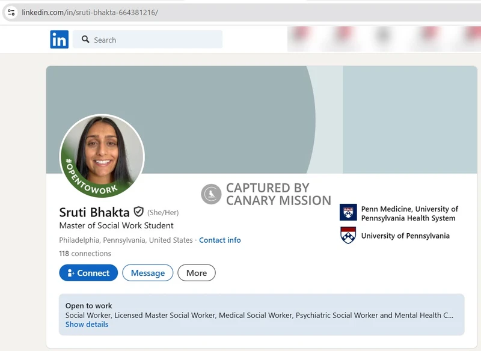Click the University of Pennsylvania crest logo
Screen dimensions: 481x351
348,236
